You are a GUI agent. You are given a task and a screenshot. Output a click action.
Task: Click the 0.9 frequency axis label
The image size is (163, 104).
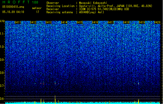click(x=2, y=60)
